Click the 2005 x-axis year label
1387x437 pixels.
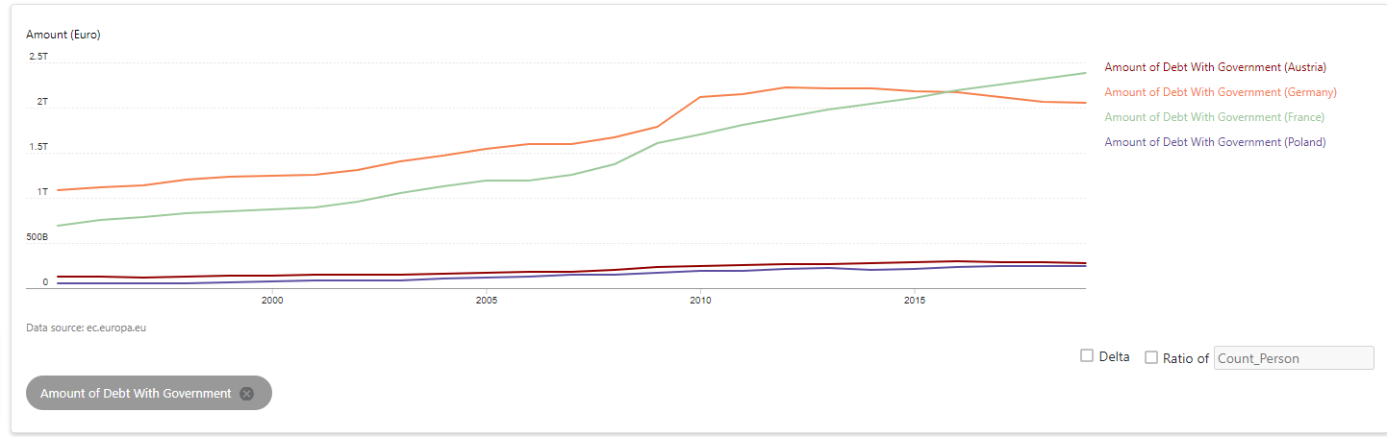coord(486,302)
